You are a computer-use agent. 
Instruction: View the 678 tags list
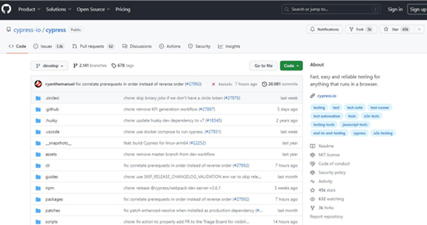[x=122, y=66]
